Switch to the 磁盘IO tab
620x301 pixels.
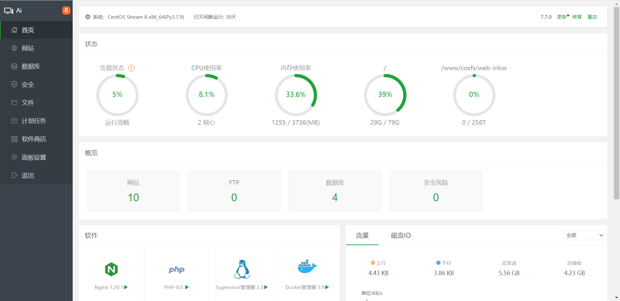tap(401, 235)
